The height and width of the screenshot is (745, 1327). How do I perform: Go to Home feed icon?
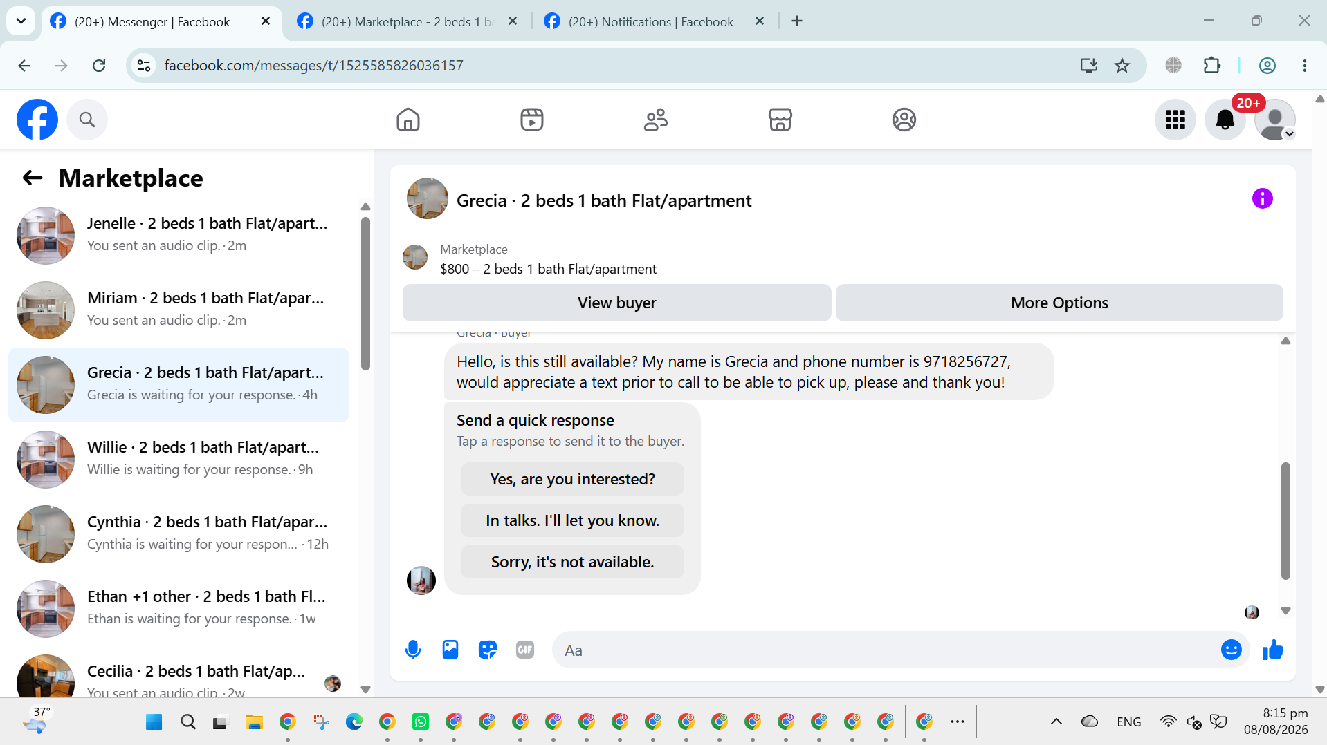(x=408, y=120)
